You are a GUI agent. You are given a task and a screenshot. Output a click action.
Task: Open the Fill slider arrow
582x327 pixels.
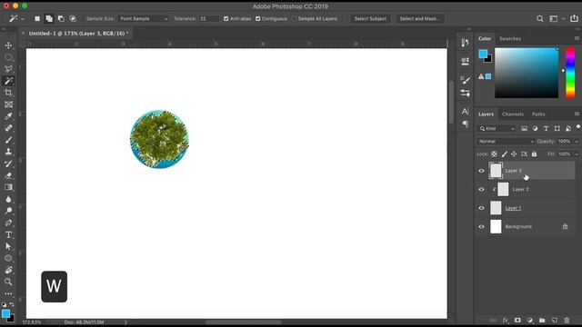click(x=577, y=154)
